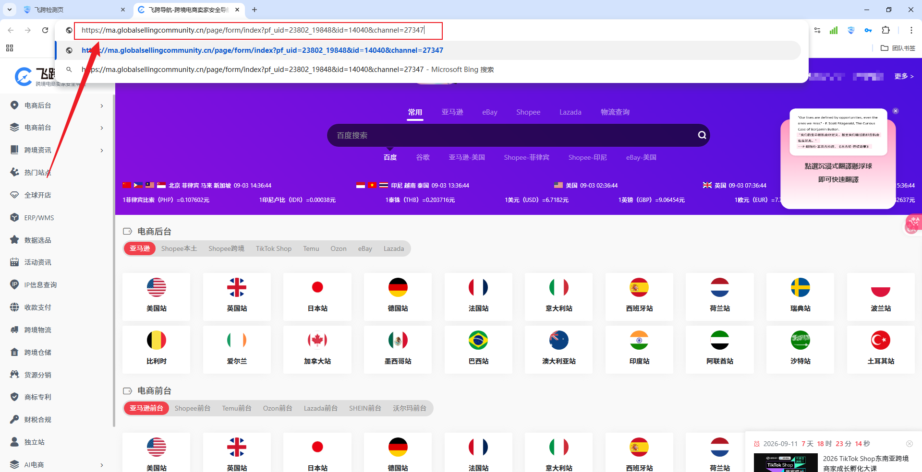Viewport: 922px width, 472px height.
Task: Open the 荷兰站 flag icon under 电商后台
Action: (x=720, y=287)
